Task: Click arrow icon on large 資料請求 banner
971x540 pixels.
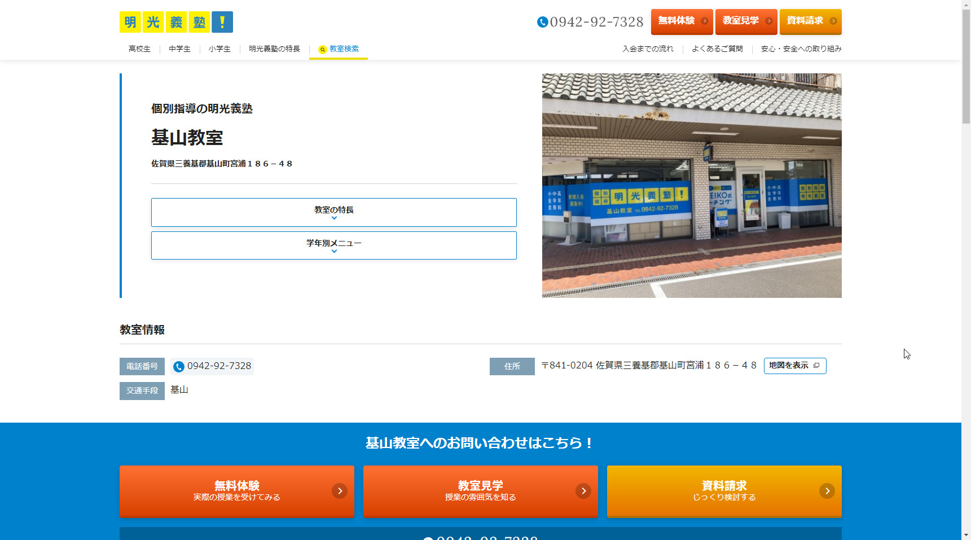Action: pos(827,491)
